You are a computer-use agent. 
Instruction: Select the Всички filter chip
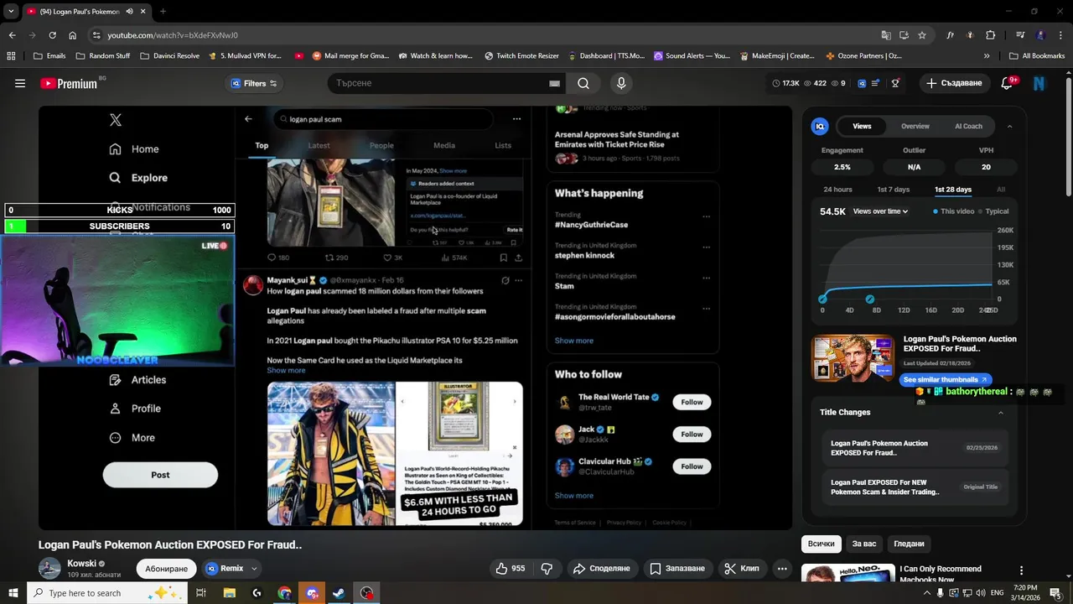pyautogui.click(x=822, y=544)
